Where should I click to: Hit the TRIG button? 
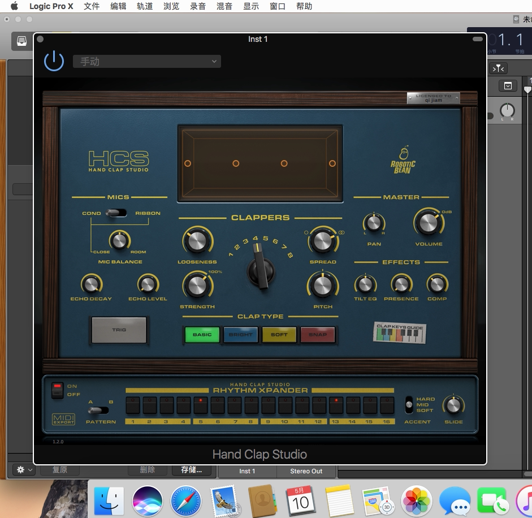(119, 330)
